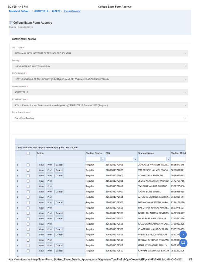This screenshot has height=266, width=200.
Task: Open the EXAMINATION dropdown
Action: tap(100, 105)
